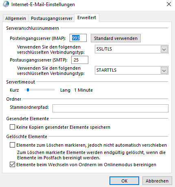This screenshot has height=187, width=175.
Task: Check Elemente zum Löschen markieren option
Action: (12, 145)
